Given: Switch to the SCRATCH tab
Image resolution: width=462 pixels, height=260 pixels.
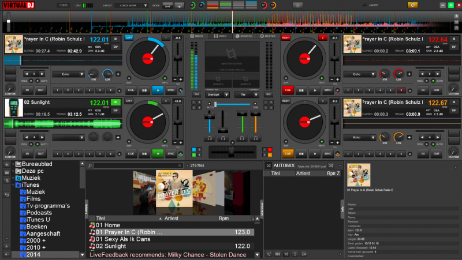Looking at the screenshot, I should coord(244,36).
